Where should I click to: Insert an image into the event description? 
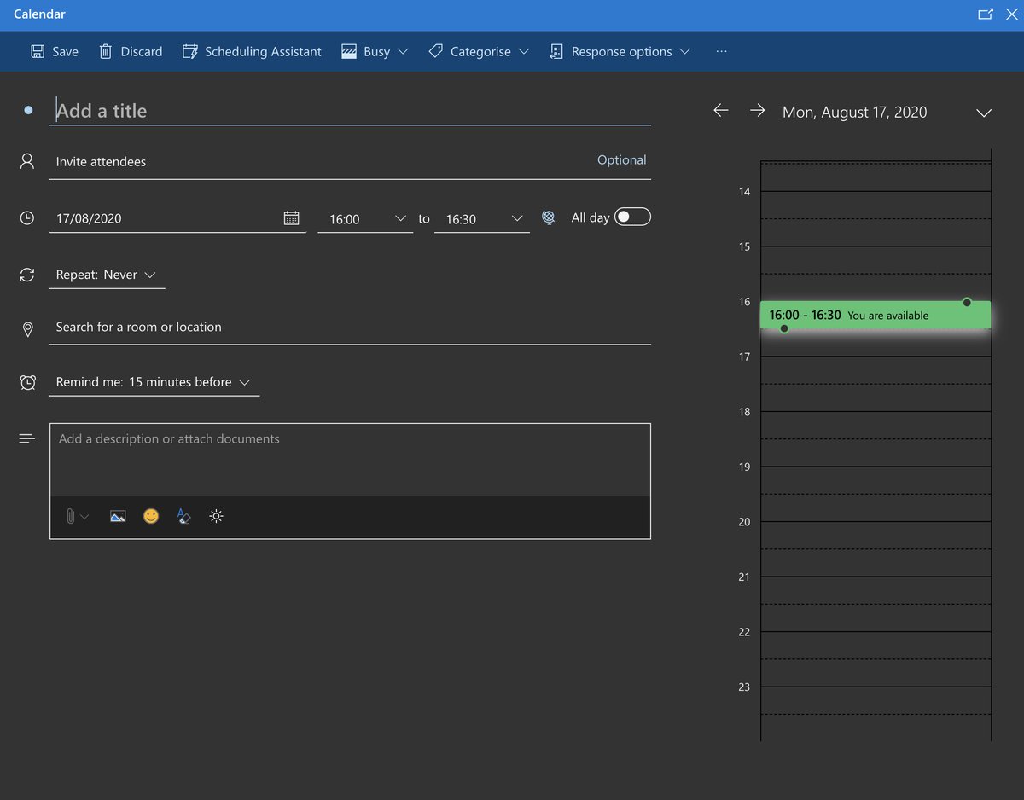118,516
